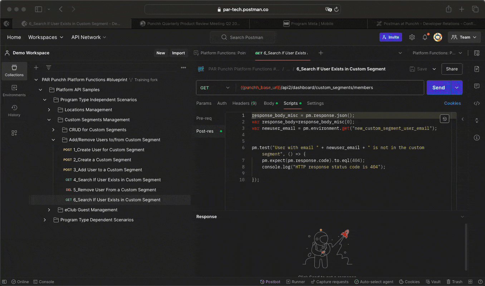Click Capture requests in the status bar
This screenshot has width=485, height=286.
click(329, 282)
